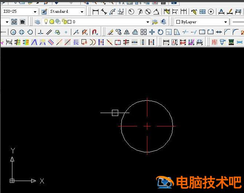Click the Layer Previous icon
244x193 pixels.
163,22
